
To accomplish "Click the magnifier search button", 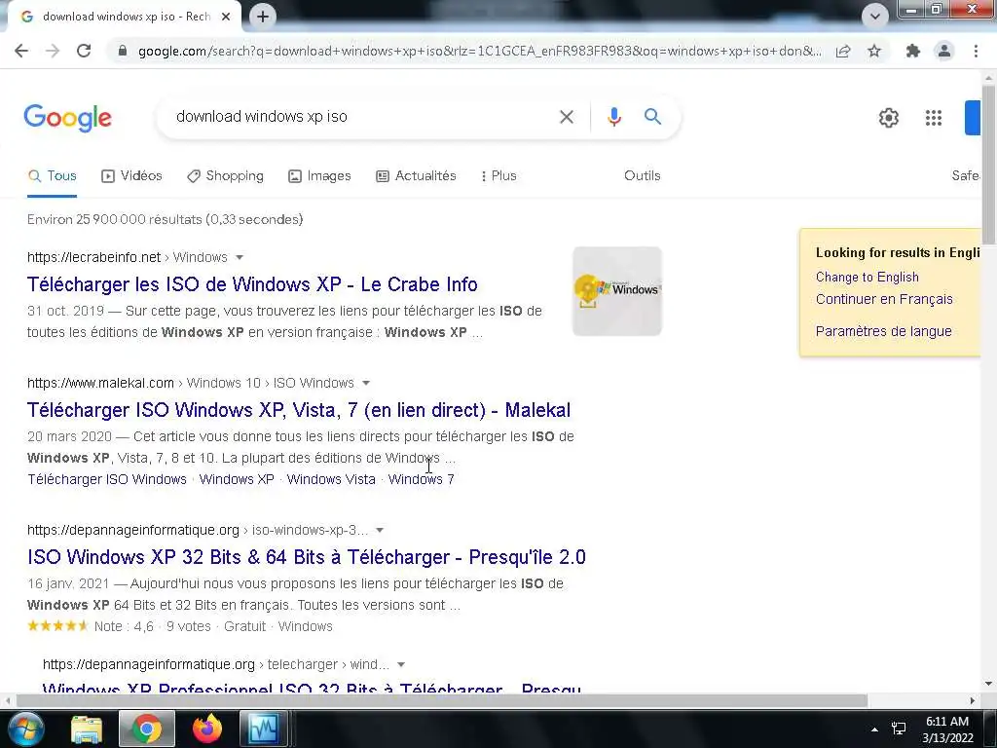I will (x=653, y=117).
